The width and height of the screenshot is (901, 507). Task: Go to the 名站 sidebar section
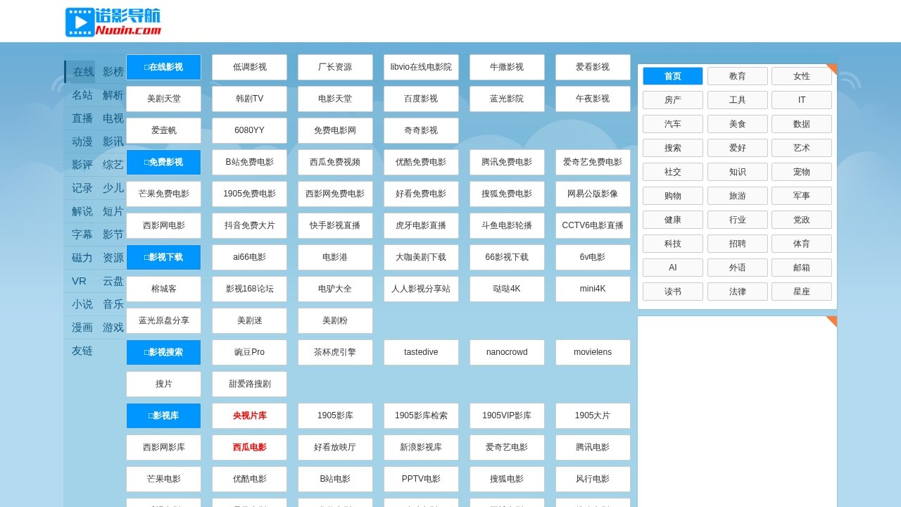[x=82, y=95]
